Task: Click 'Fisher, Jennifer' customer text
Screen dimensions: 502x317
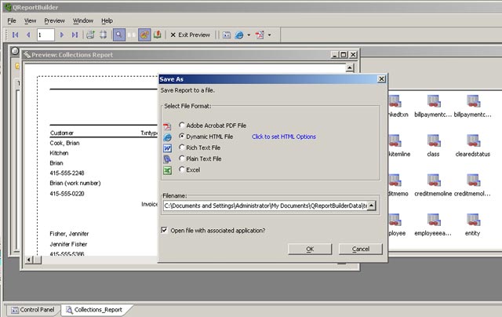Action: pyautogui.click(x=69, y=234)
